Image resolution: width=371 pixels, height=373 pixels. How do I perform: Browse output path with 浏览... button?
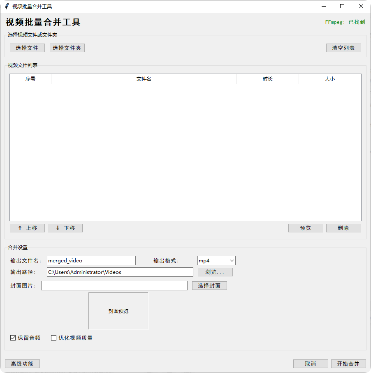tap(215, 272)
